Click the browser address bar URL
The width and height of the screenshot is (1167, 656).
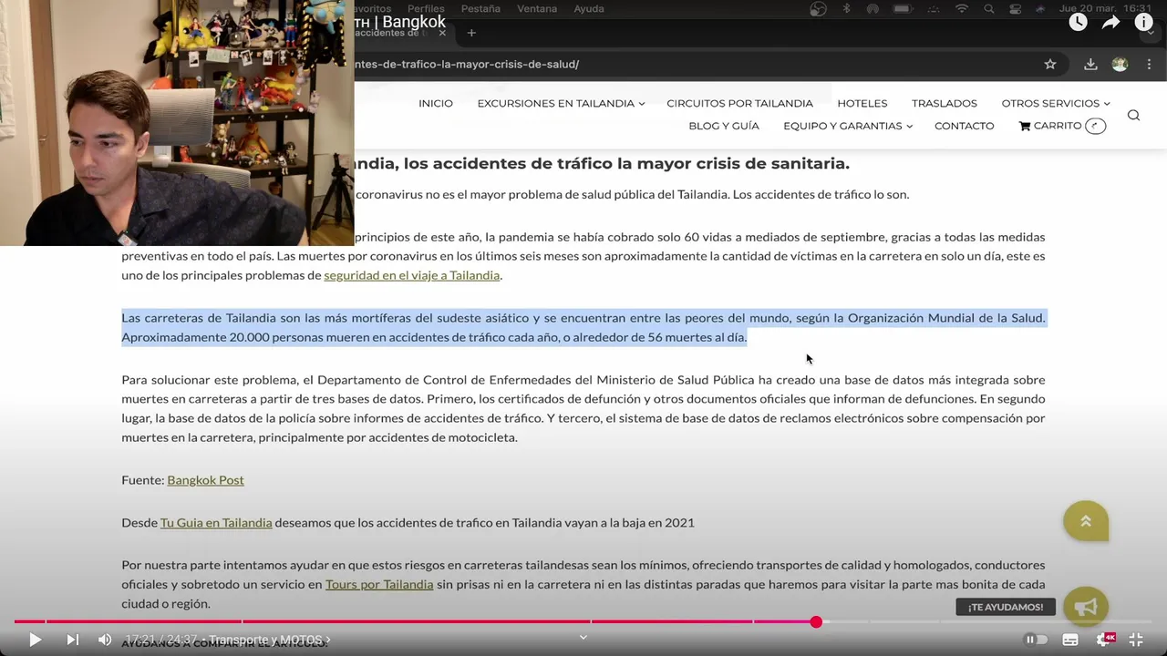467,64
